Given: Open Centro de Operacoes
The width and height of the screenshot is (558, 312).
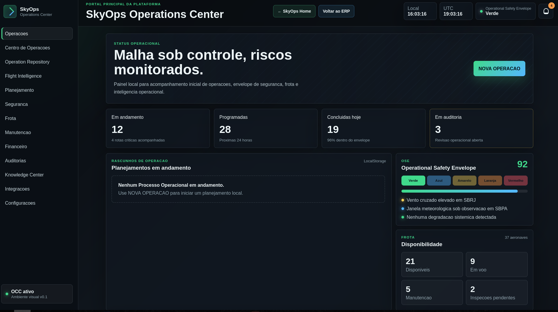Looking at the screenshot, I should (37, 48).
